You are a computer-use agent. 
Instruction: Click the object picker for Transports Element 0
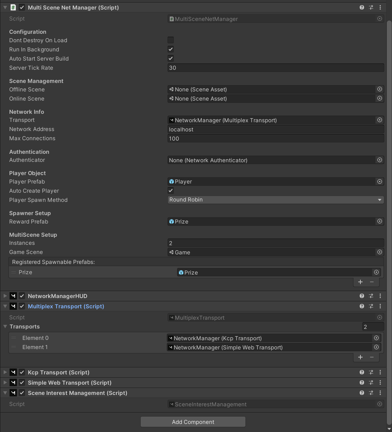tap(376, 338)
